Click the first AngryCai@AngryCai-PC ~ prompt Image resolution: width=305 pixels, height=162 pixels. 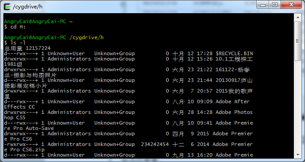(x=38, y=21)
